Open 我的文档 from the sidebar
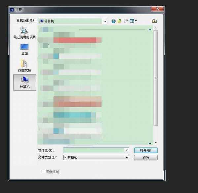The image size is (198, 193). point(24,66)
